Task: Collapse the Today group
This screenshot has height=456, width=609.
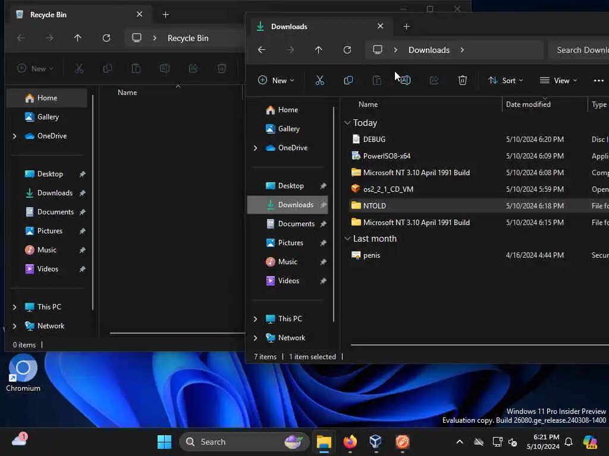Action: click(347, 123)
